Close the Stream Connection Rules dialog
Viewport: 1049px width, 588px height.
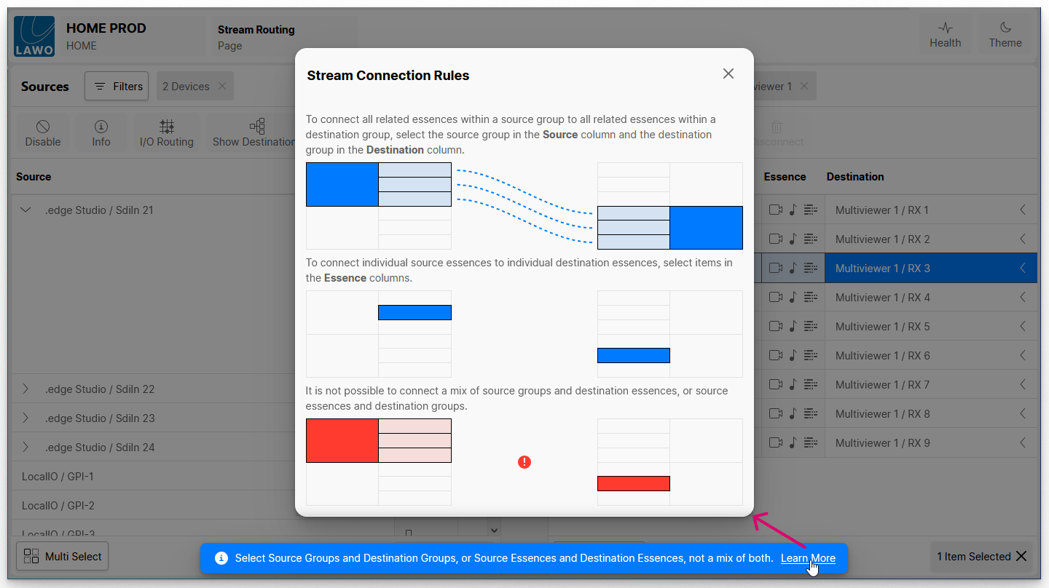[728, 74]
